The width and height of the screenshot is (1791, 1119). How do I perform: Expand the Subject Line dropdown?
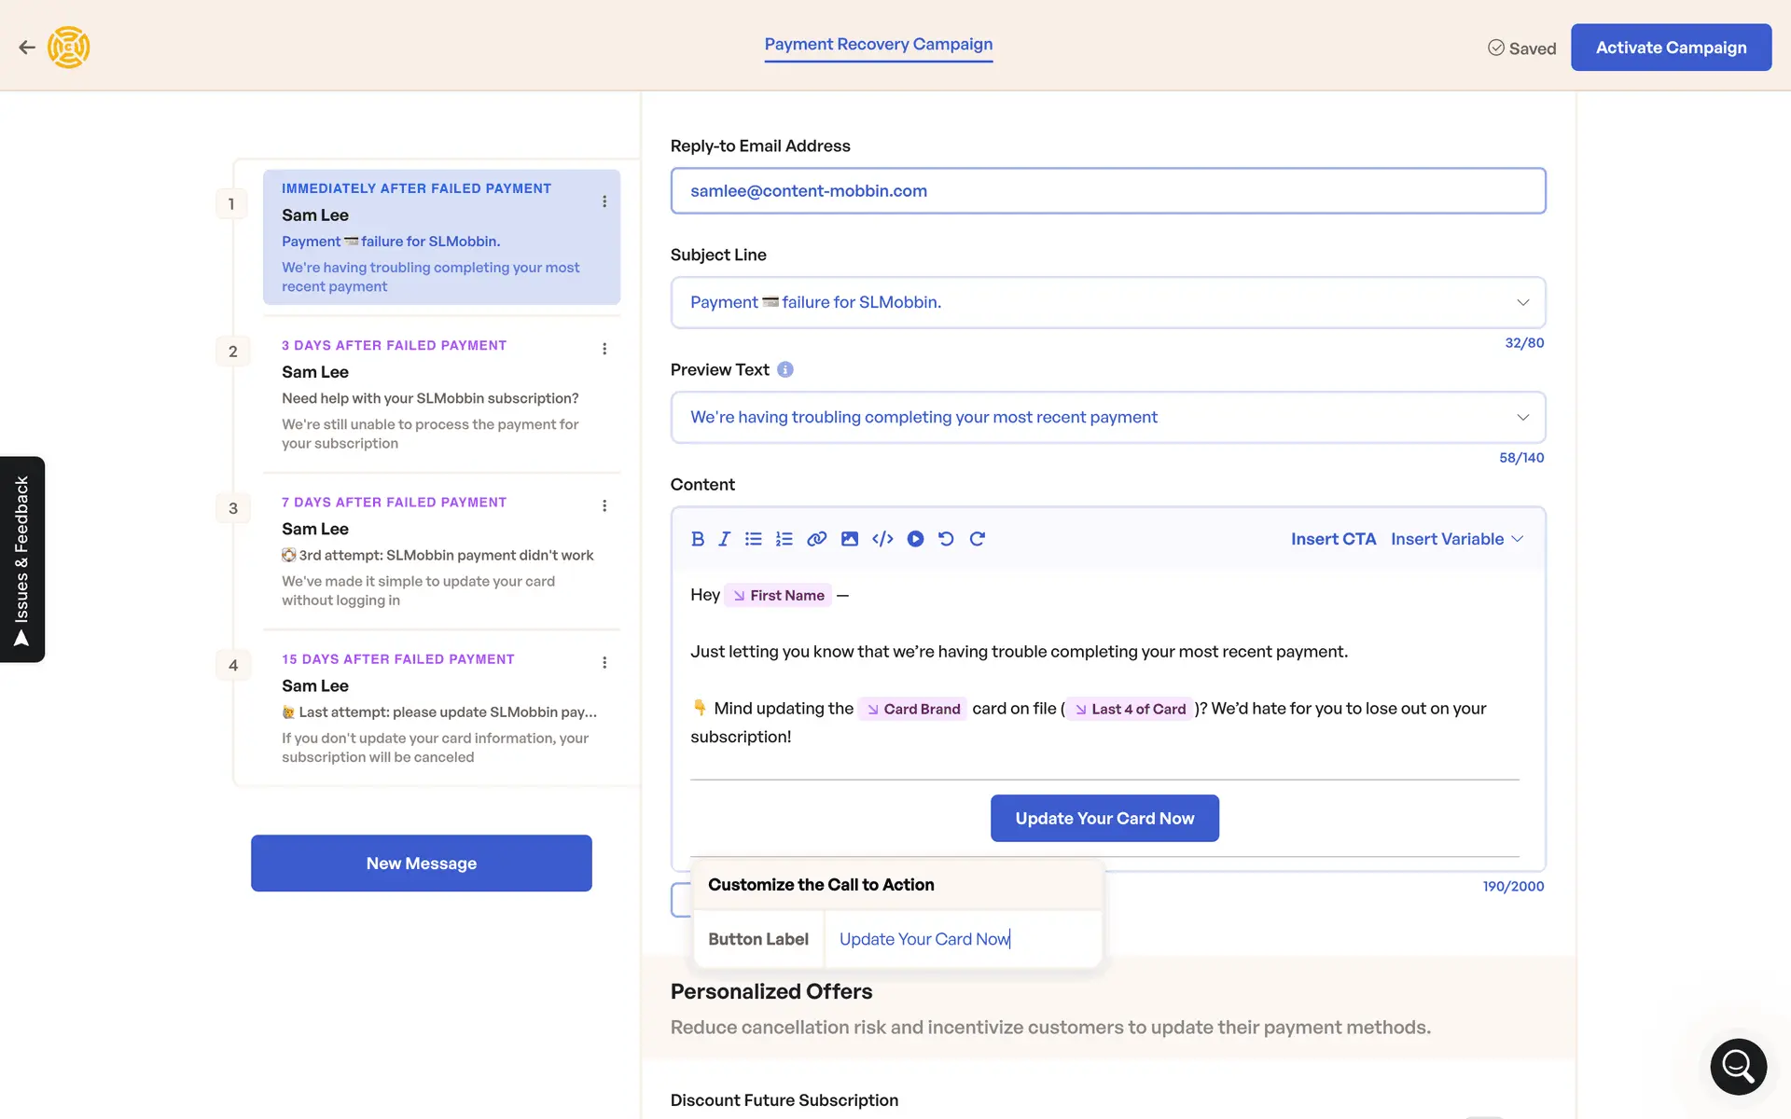pyautogui.click(x=1522, y=302)
